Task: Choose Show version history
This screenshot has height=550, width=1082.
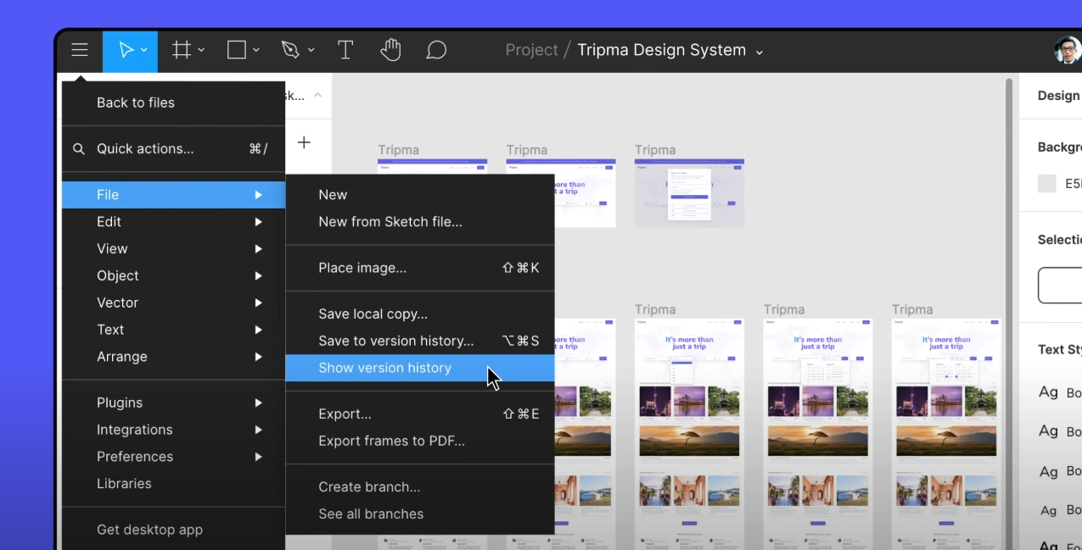Action: [x=420, y=369]
